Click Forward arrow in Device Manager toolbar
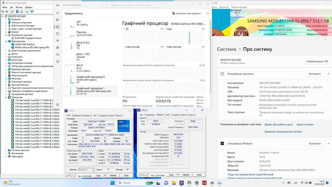332x187 pixels. (7, 12)
